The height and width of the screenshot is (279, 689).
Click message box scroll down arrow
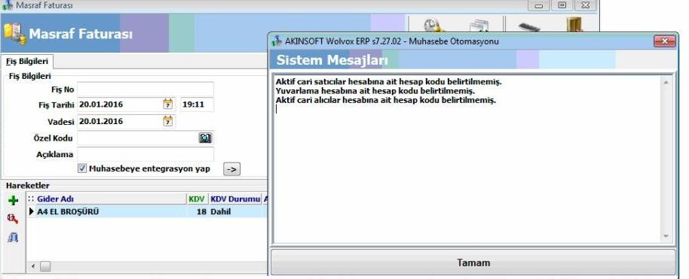point(666,236)
